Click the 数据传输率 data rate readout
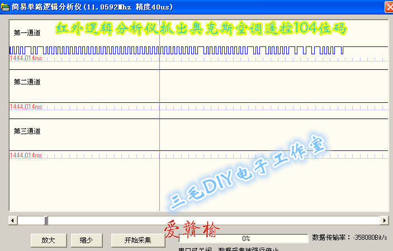Viewport: 393px width, 251px height. (x=349, y=238)
